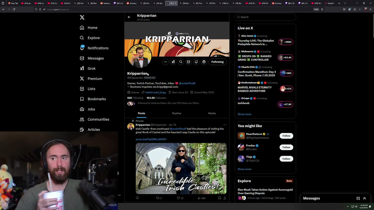The width and height of the screenshot is (374, 210).
Task: Follow the Hearthstone account
Action: pos(286,136)
